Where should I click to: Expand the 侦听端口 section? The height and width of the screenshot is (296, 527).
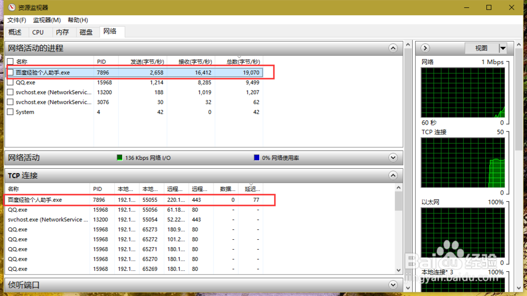393,285
